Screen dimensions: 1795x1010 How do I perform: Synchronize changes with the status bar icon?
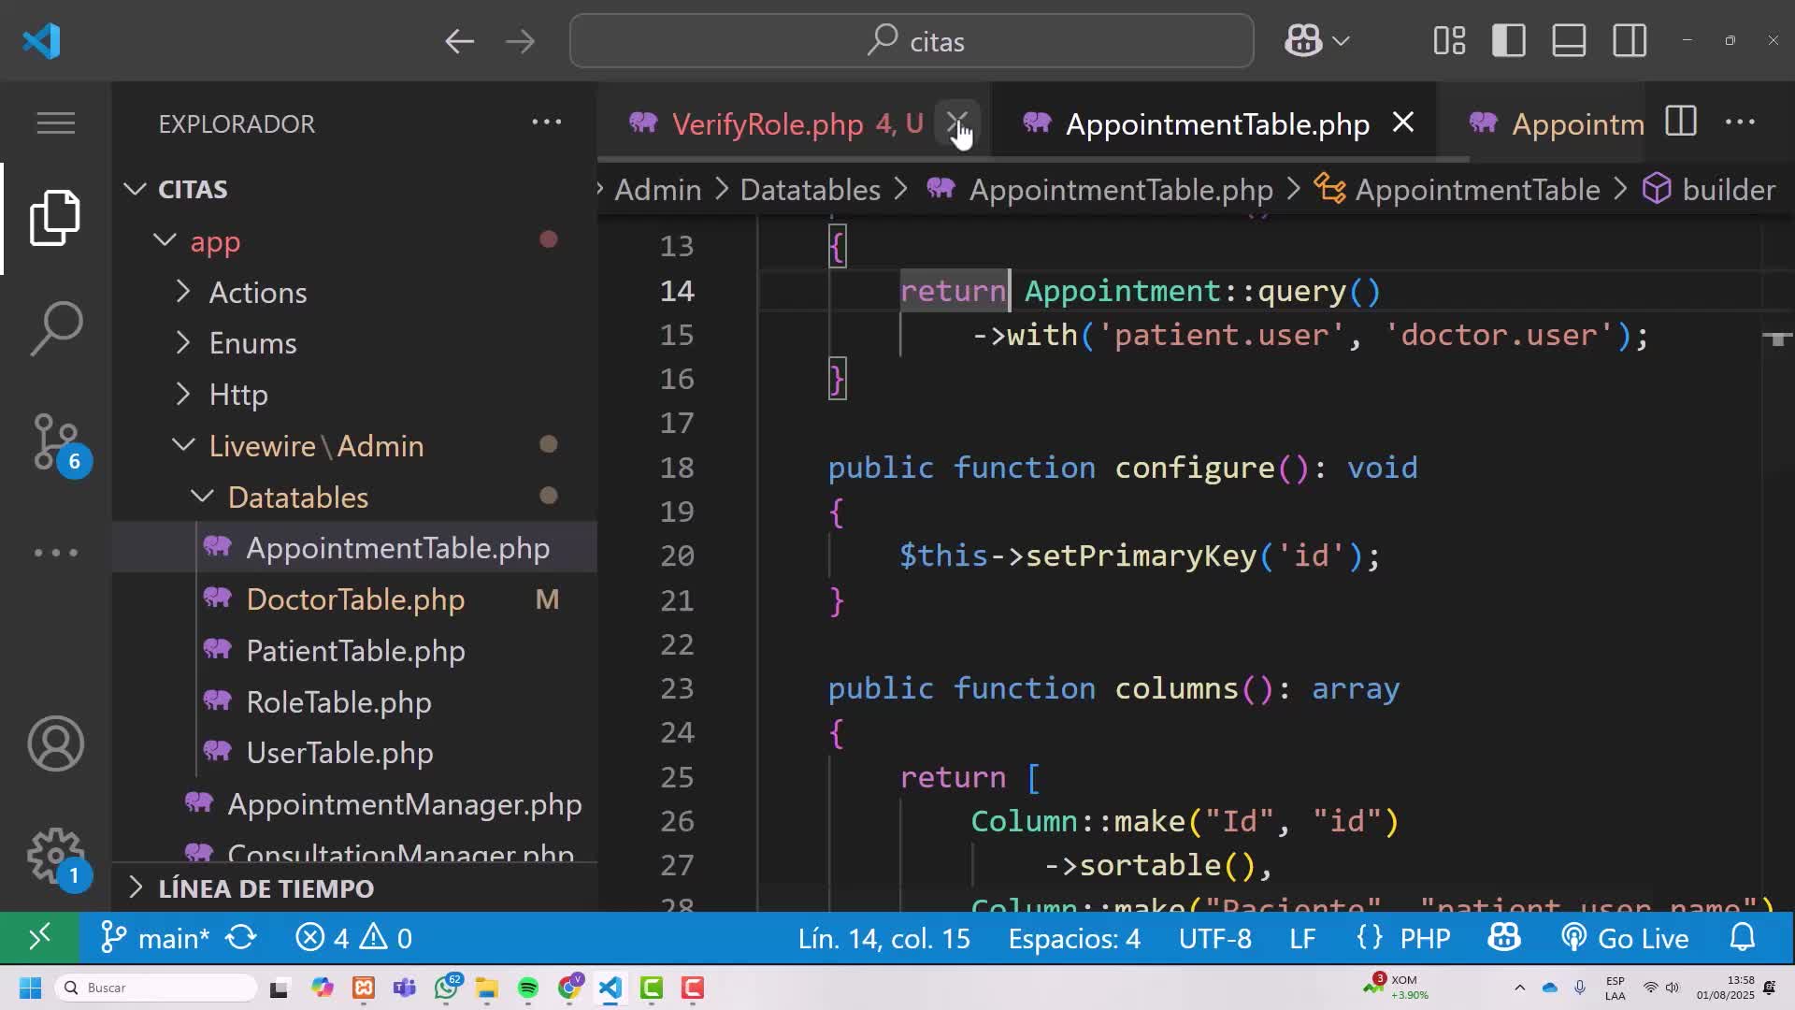click(x=241, y=938)
